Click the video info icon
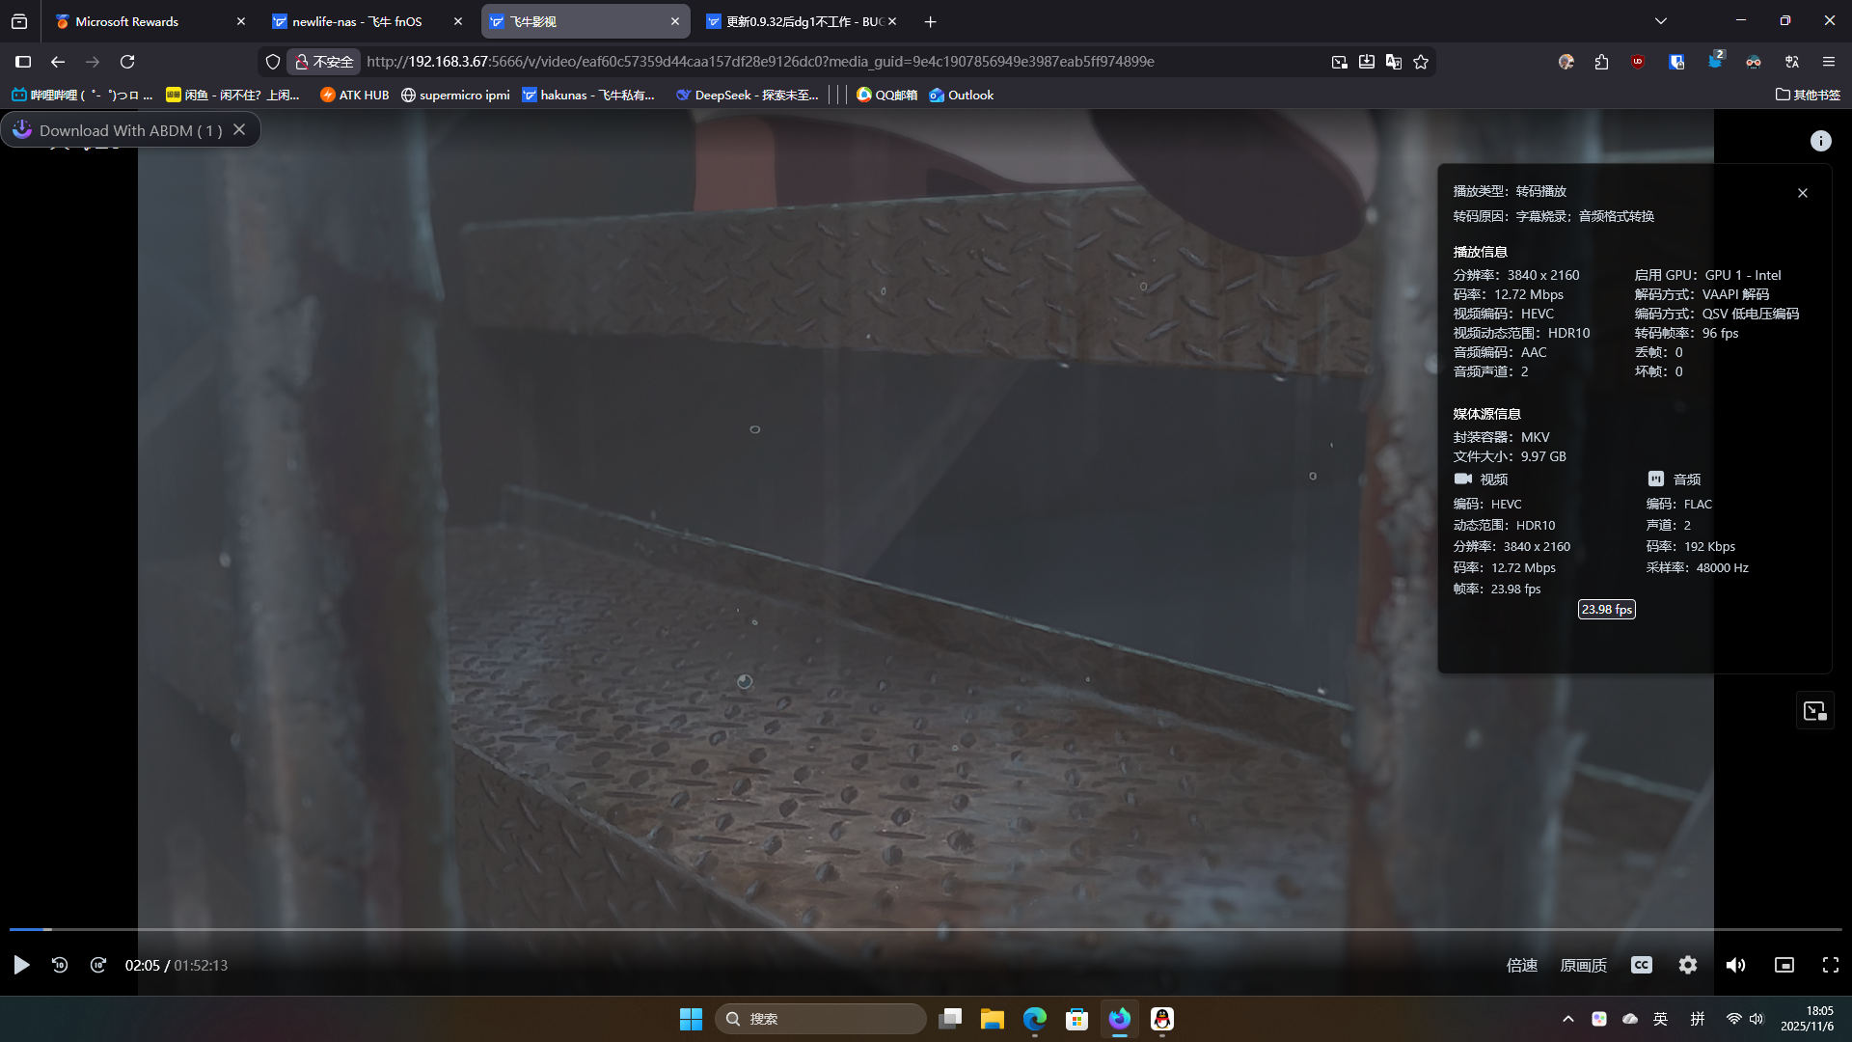This screenshot has height=1042, width=1852. click(x=1820, y=141)
